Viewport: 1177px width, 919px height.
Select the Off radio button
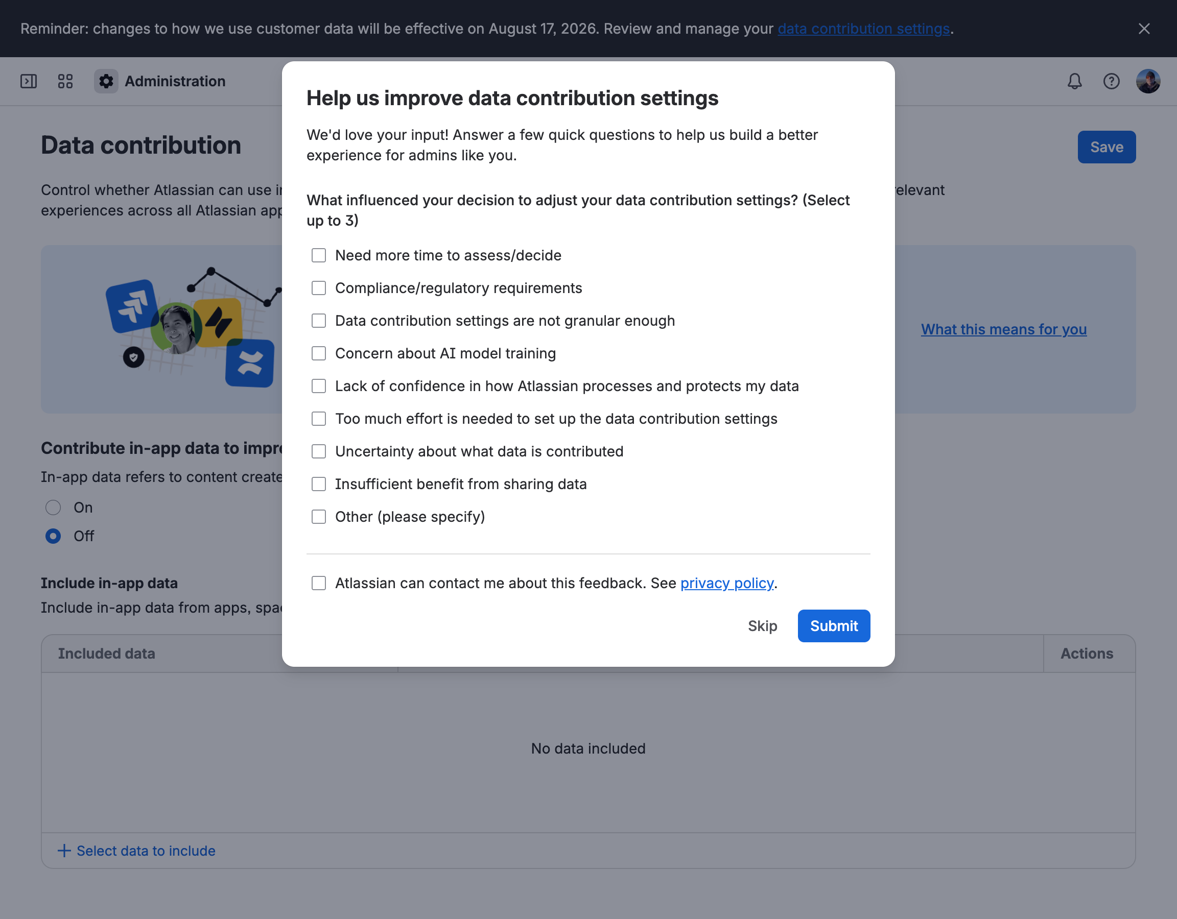53,536
